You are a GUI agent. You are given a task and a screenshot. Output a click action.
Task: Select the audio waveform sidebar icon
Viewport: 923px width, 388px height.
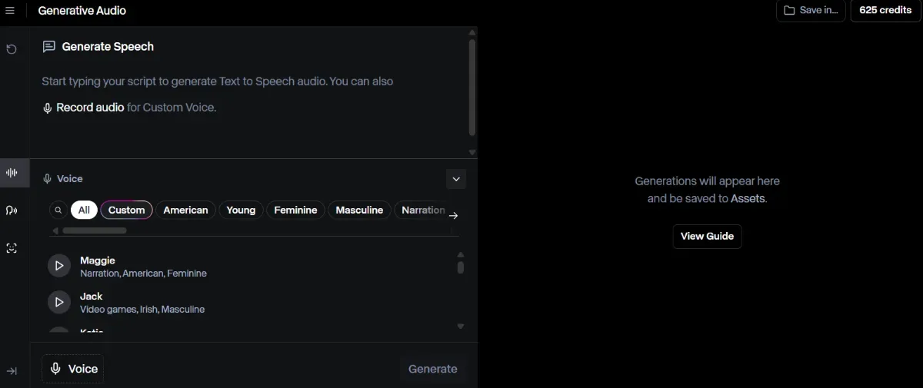pos(12,173)
